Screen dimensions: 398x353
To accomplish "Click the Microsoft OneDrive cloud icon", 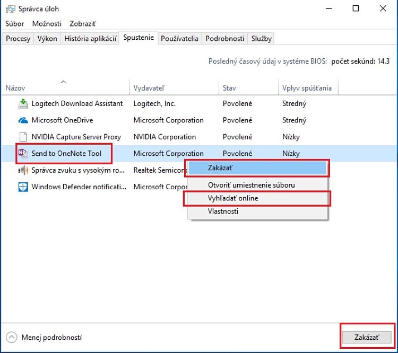I will point(23,120).
